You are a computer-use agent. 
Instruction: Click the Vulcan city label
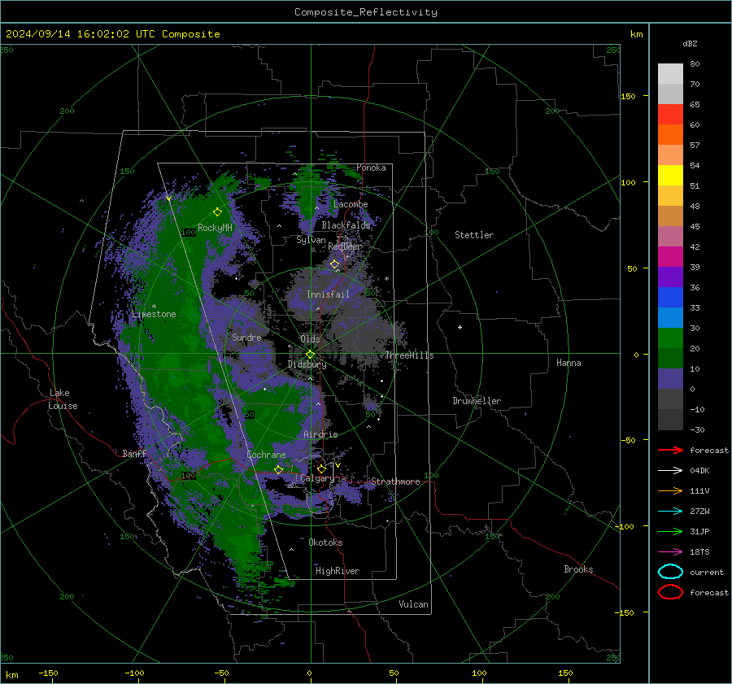tap(413, 604)
